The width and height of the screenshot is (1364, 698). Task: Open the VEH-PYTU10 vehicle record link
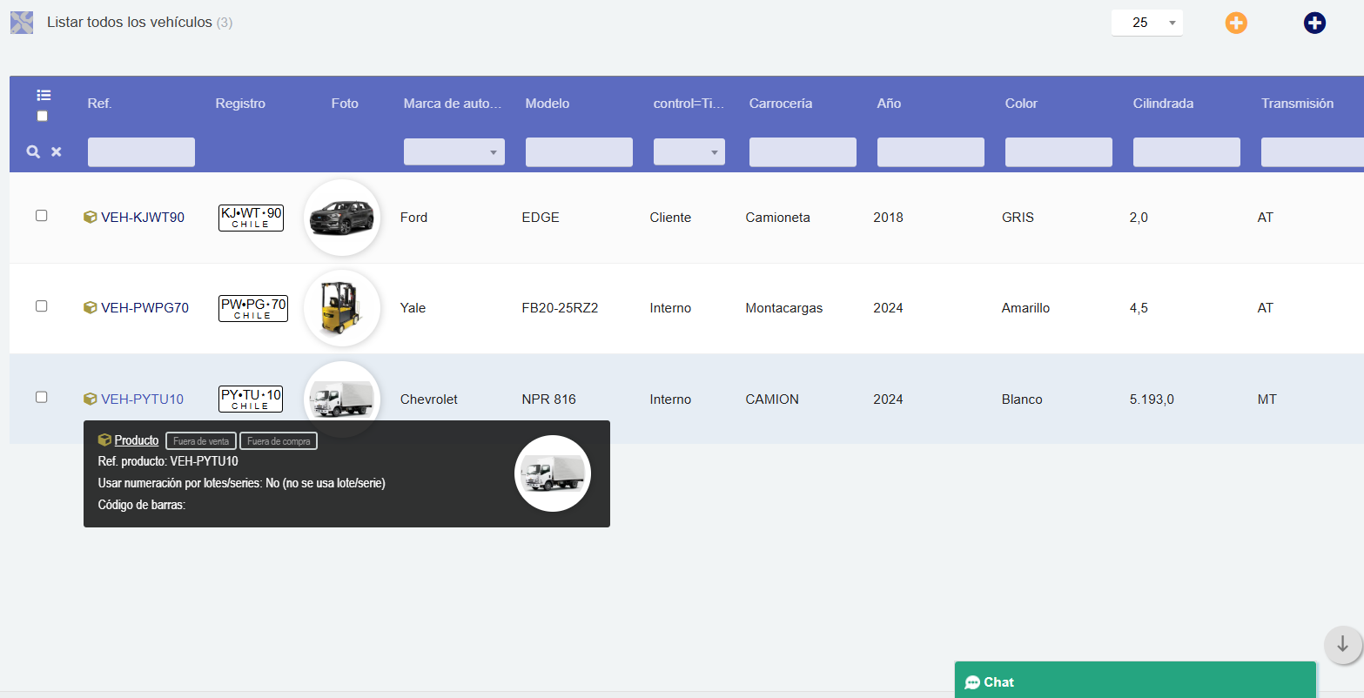pyautogui.click(x=141, y=399)
